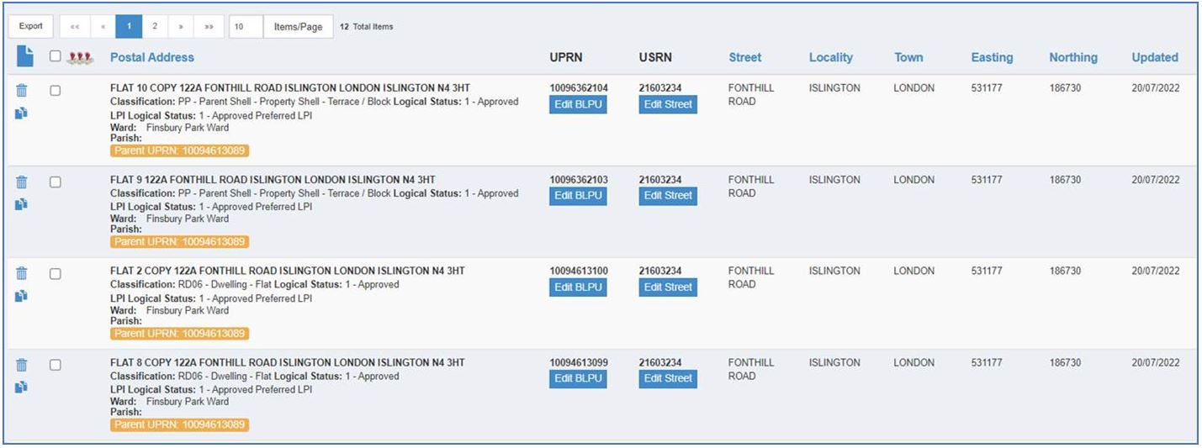
Task: Go to first page of results
Action: (x=75, y=26)
